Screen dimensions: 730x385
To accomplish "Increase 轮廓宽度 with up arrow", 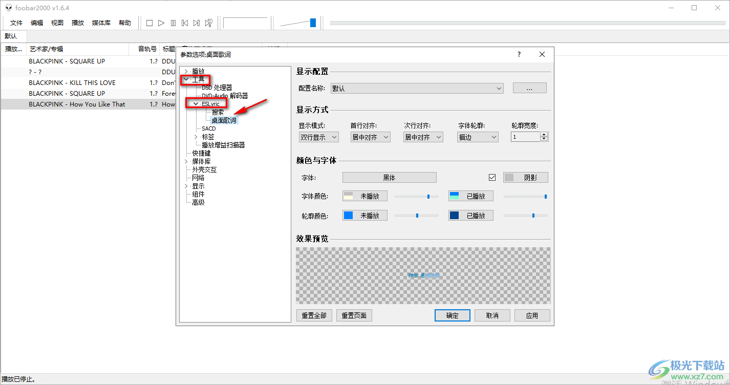I will 544,135.
